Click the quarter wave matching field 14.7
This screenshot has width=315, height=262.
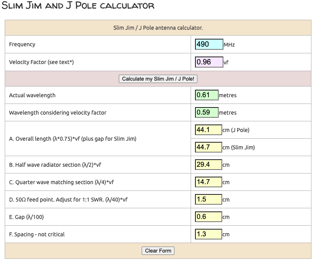coord(208,182)
